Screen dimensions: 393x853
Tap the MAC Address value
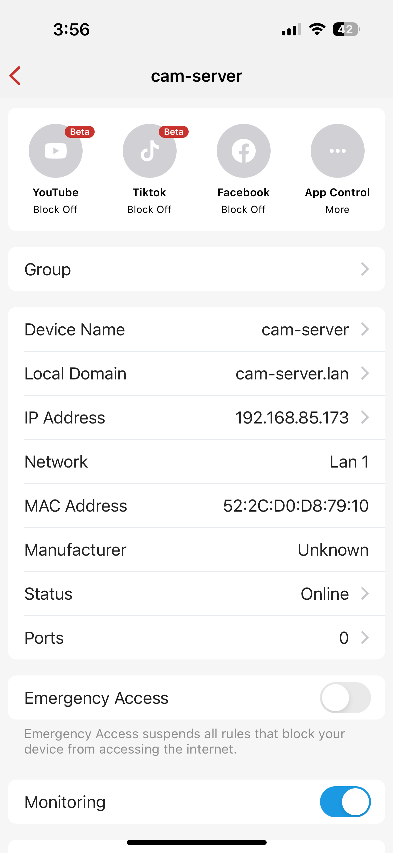(296, 506)
